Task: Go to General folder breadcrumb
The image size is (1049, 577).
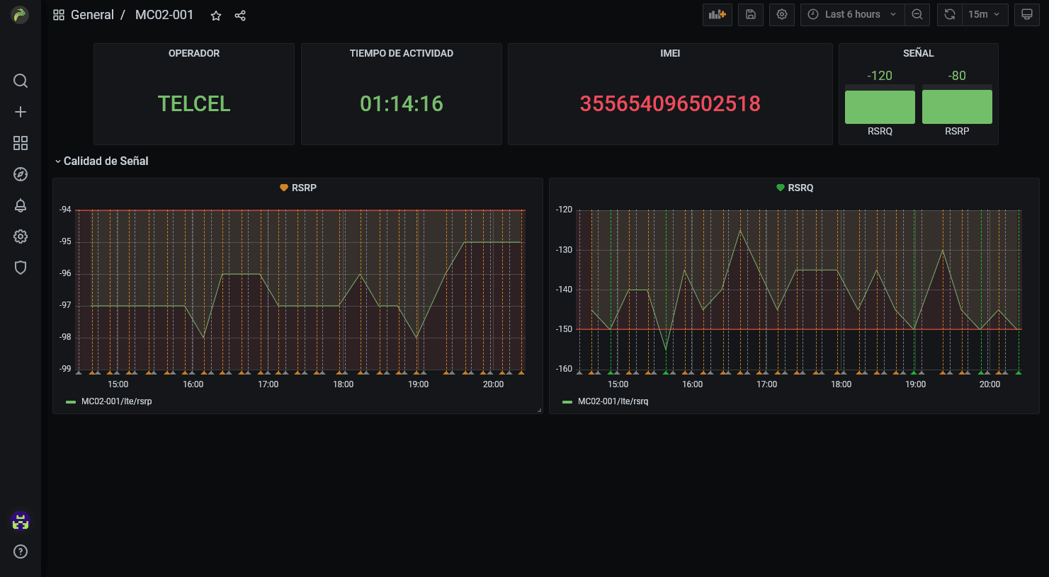Action: click(92, 15)
